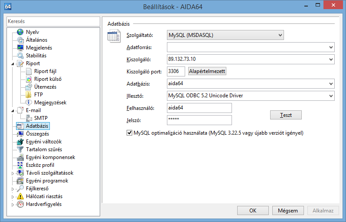346x222 pixels.
Task: Click the Felhasználó text field
Action: click(x=199, y=108)
